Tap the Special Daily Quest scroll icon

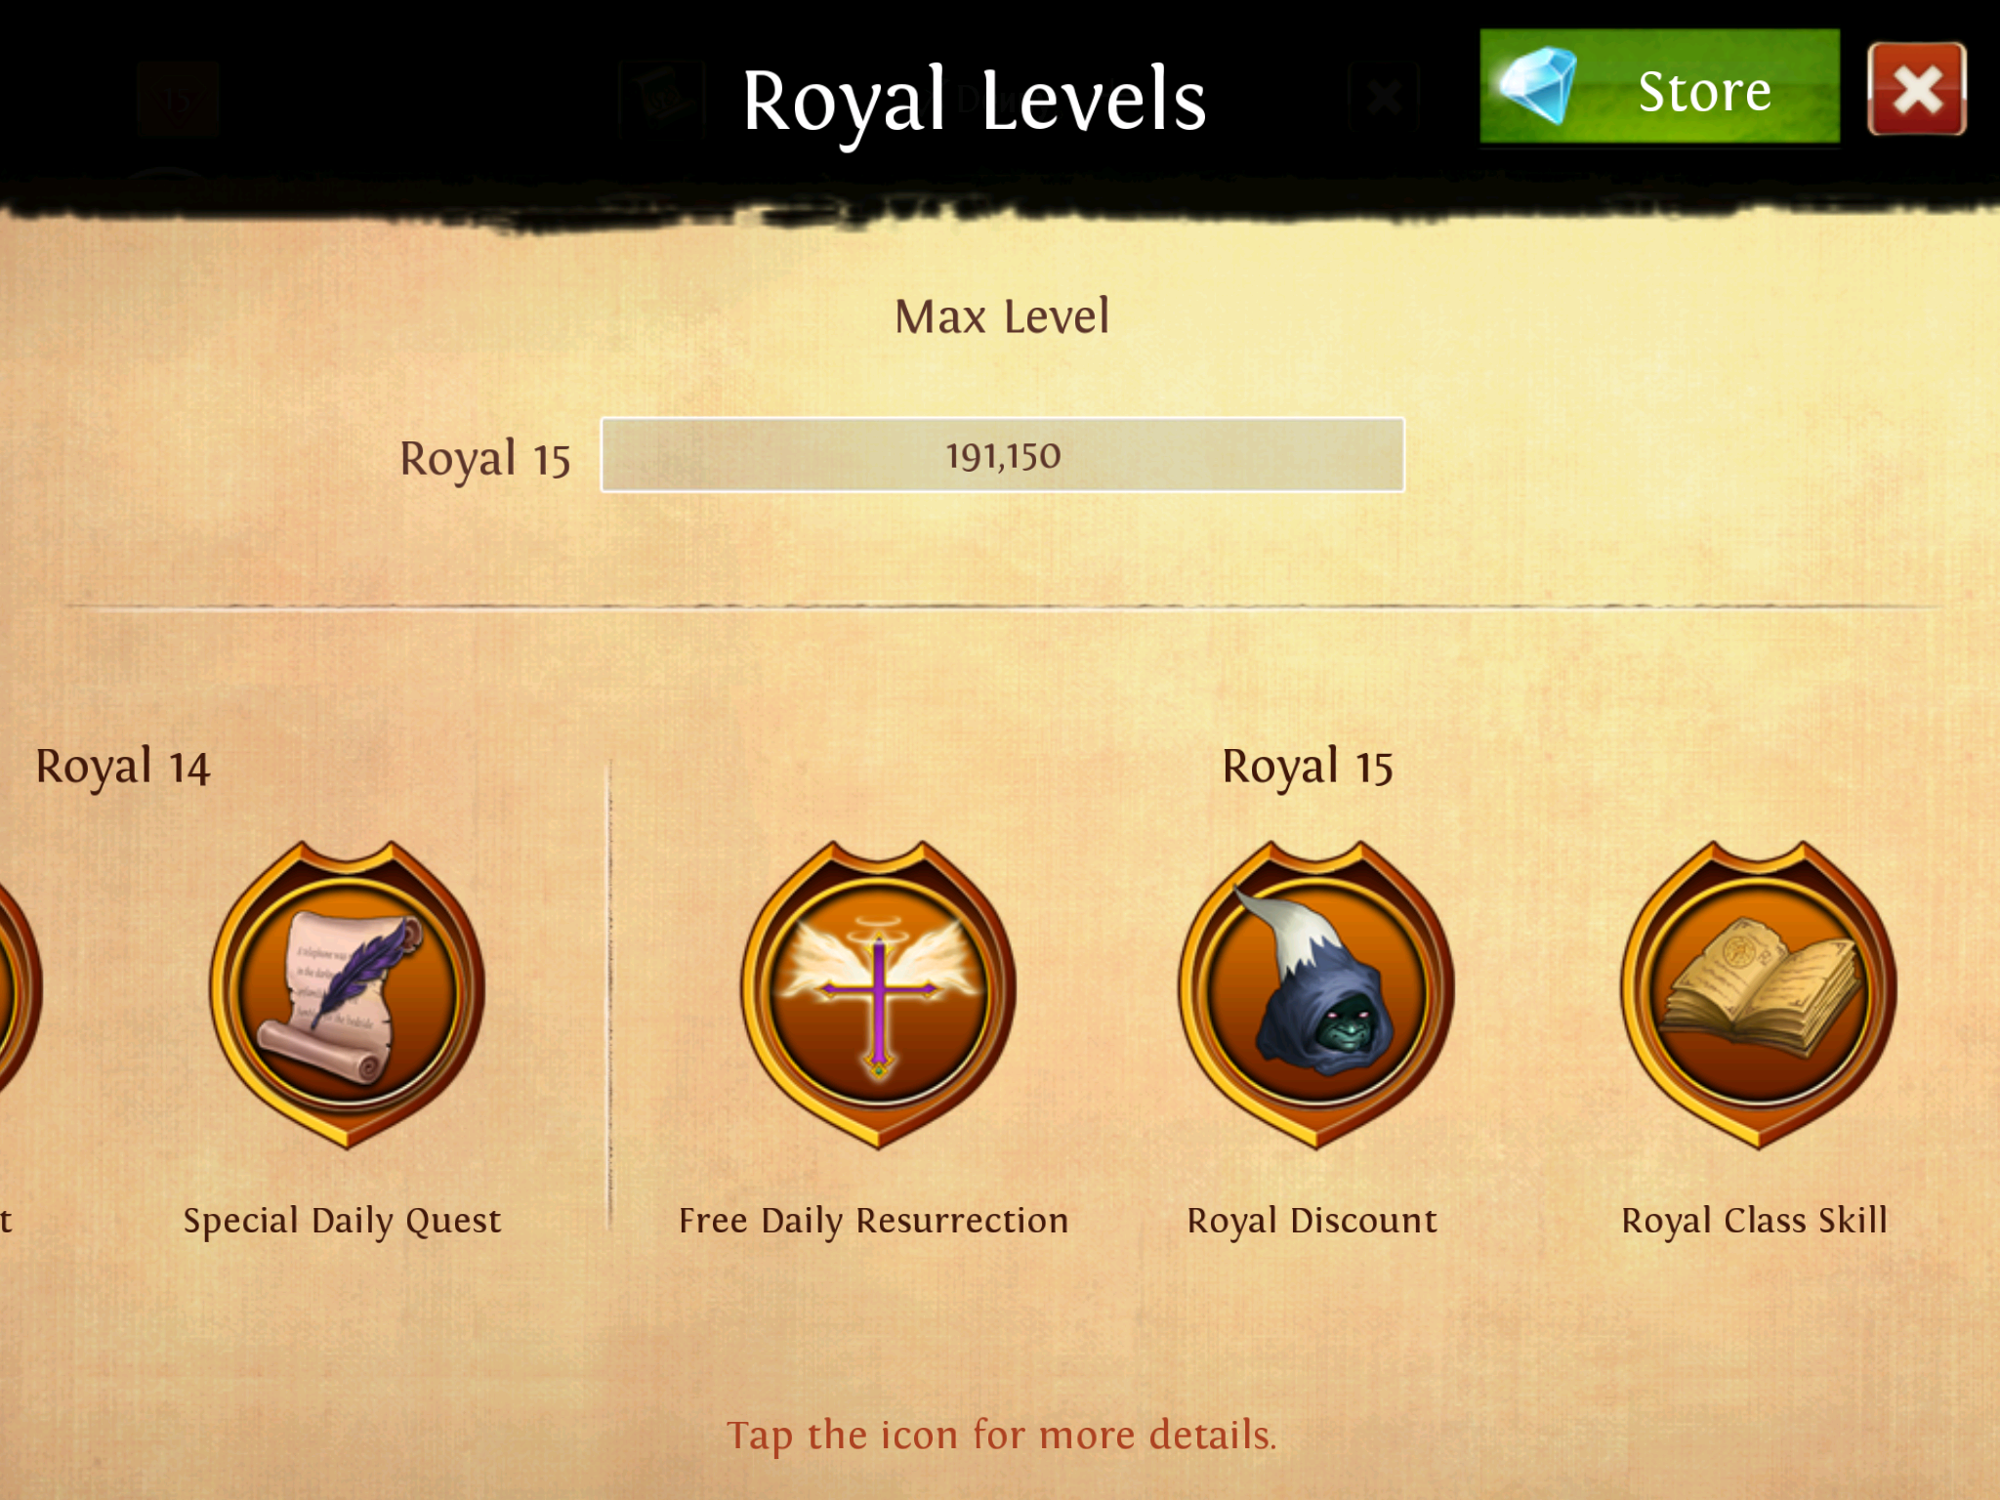(348, 994)
